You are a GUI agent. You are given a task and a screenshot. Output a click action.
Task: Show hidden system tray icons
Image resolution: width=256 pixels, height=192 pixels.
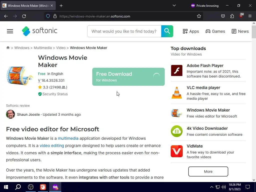tap(211, 187)
